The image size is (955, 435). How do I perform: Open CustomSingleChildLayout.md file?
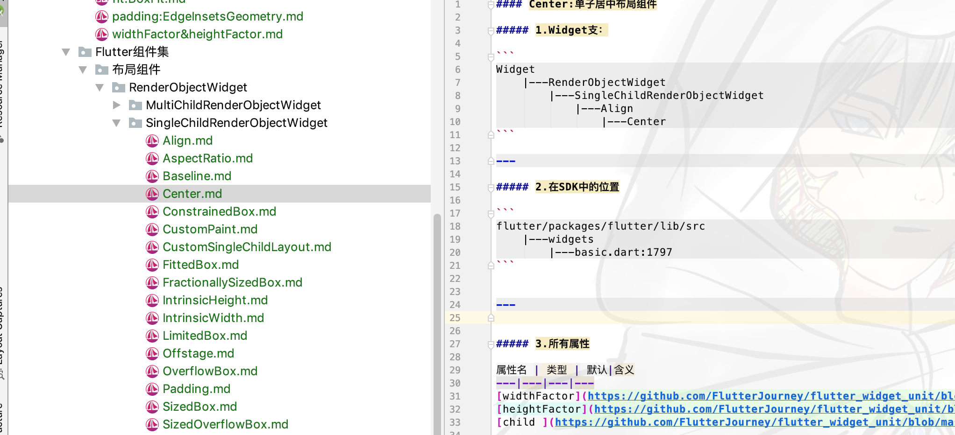point(247,247)
